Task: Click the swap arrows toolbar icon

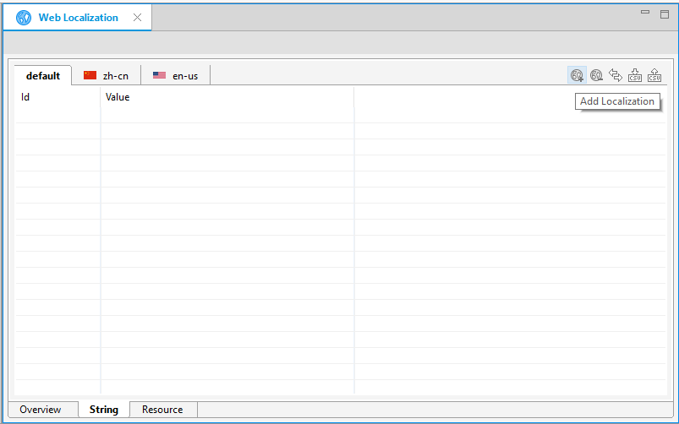Action: 616,75
